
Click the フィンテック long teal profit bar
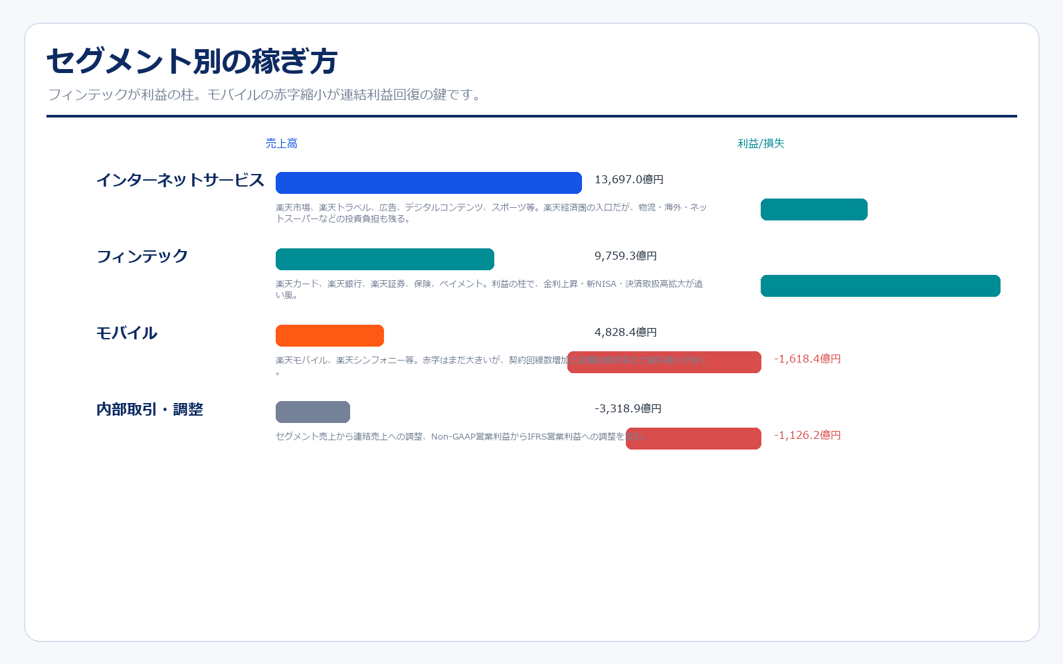[880, 286]
